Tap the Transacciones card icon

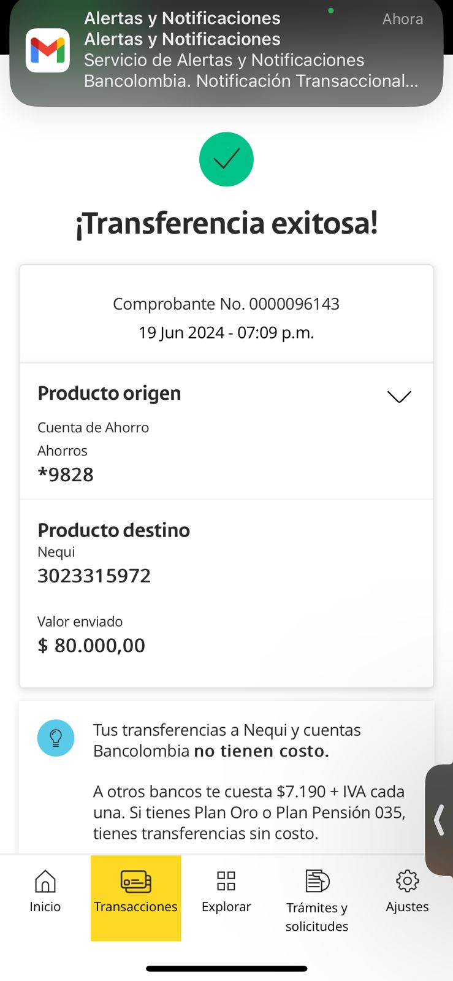click(x=135, y=882)
